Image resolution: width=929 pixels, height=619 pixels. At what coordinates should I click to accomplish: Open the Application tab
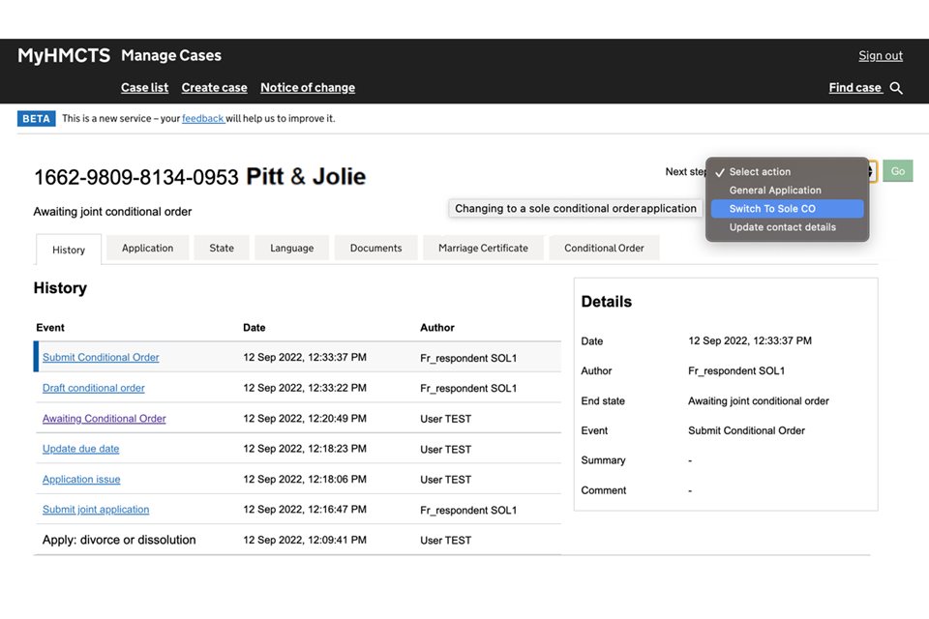click(147, 249)
